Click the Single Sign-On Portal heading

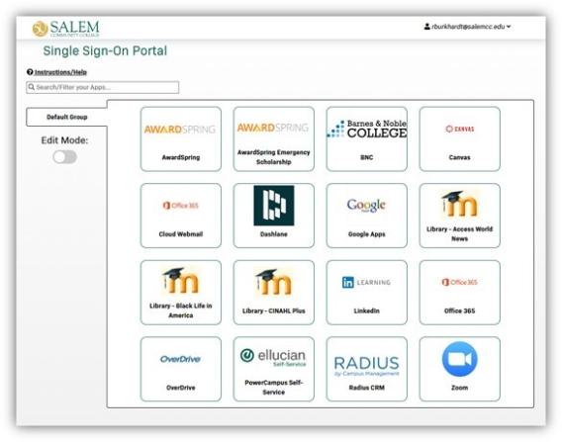pos(105,50)
